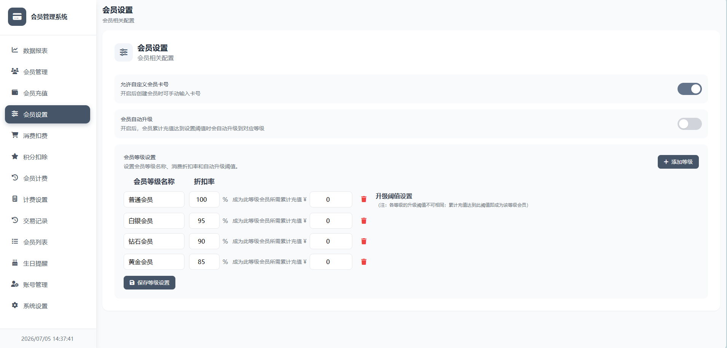The image size is (727, 348).
Task: Click the chart icon next to 数据报表
Action: coord(15,50)
